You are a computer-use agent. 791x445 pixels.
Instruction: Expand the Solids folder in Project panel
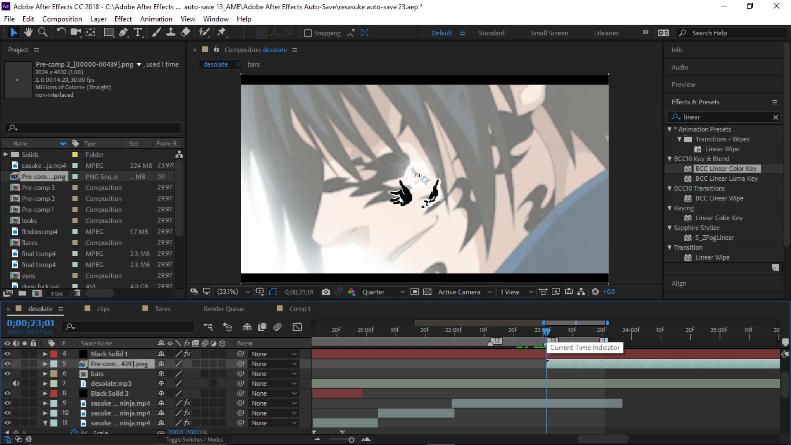click(6, 155)
